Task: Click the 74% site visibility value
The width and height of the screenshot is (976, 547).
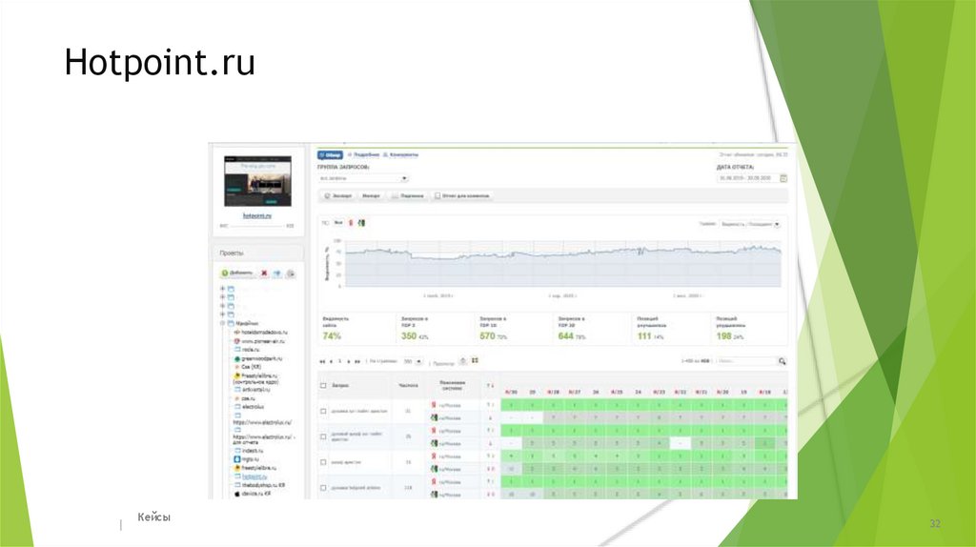Action: point(332,336)
